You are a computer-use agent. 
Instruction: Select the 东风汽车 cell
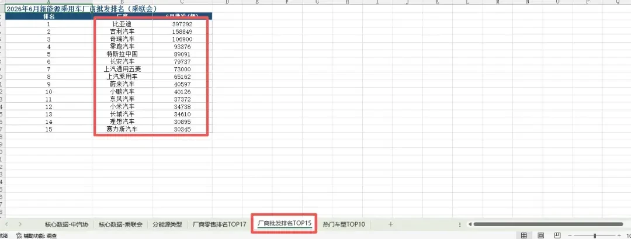point(122,99)
